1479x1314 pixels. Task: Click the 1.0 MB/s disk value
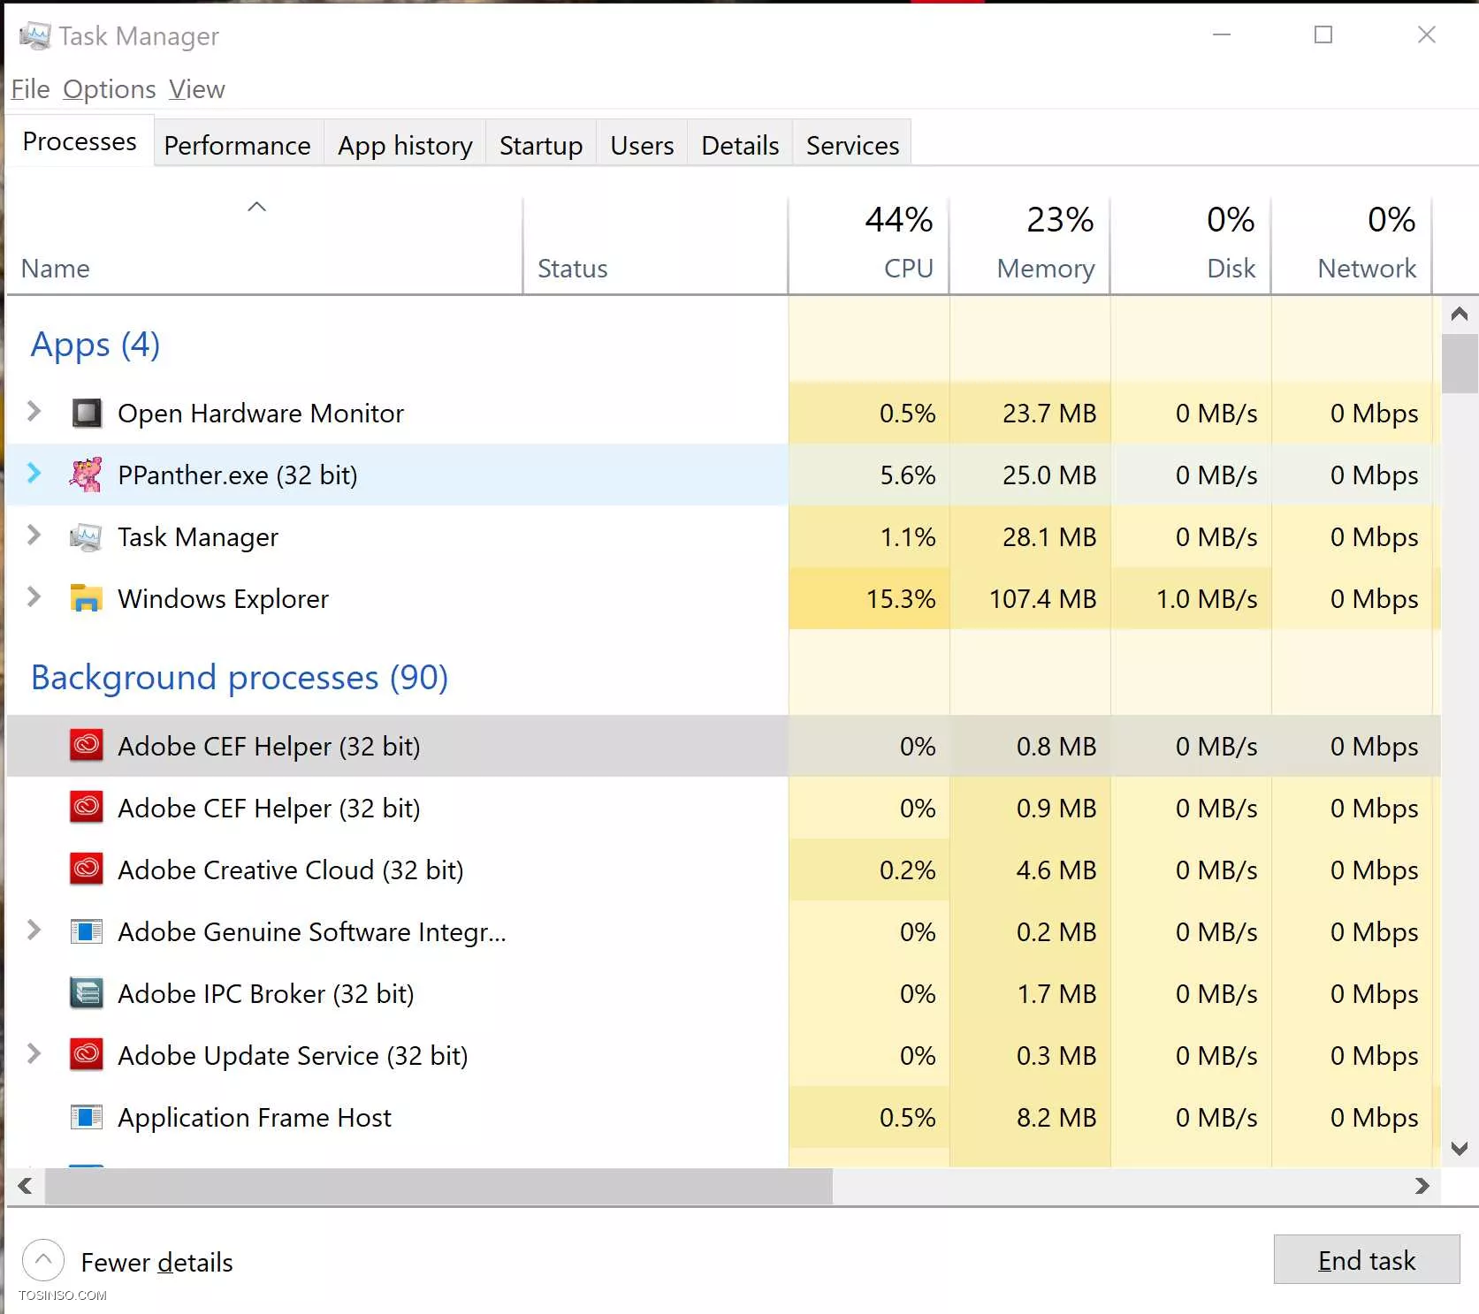click(1207, 599)
